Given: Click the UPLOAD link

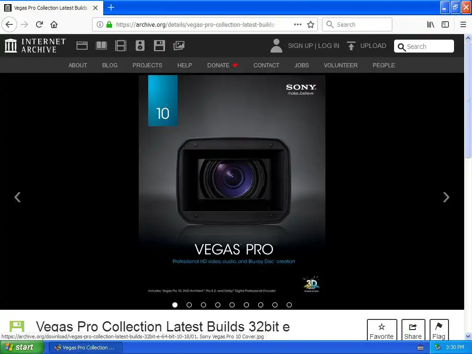Looking at the screenshot, I should 373,46.
